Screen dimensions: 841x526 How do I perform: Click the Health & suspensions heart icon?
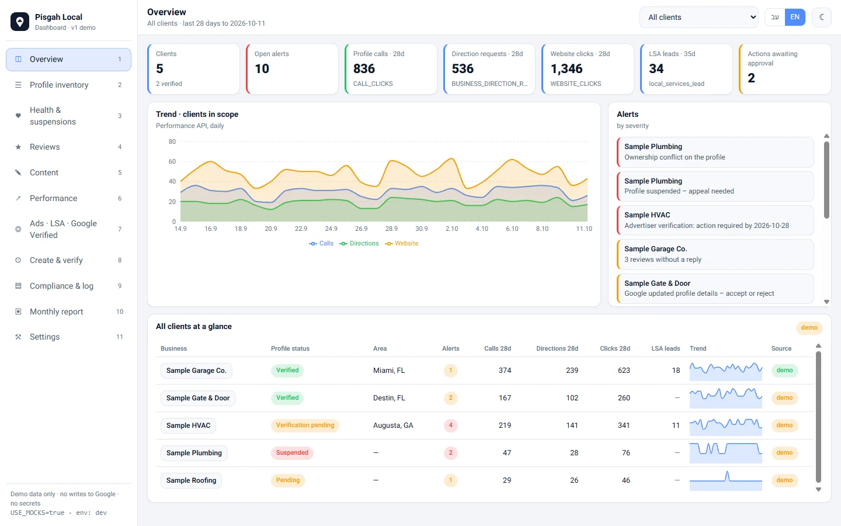click(x=18, y=116)
